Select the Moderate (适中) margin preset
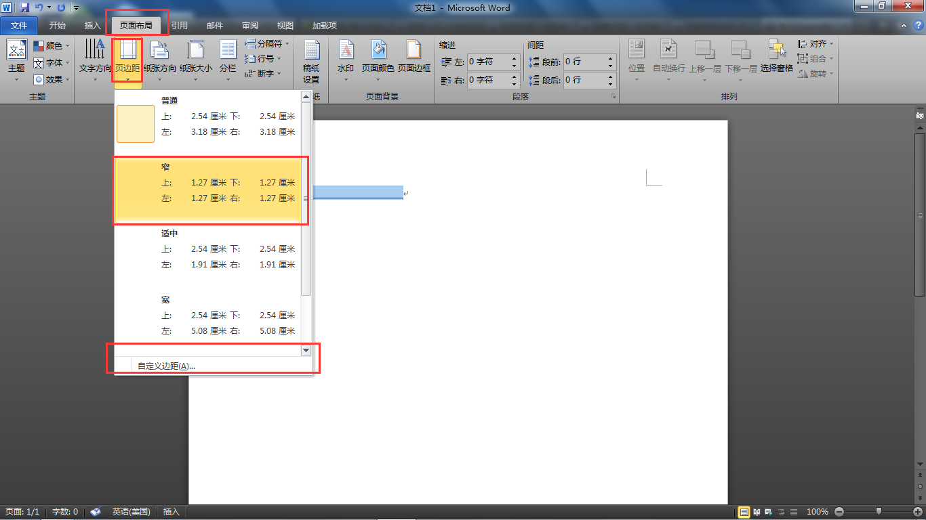The width and height of the screenshot is (926, 520). pos(207,255)
